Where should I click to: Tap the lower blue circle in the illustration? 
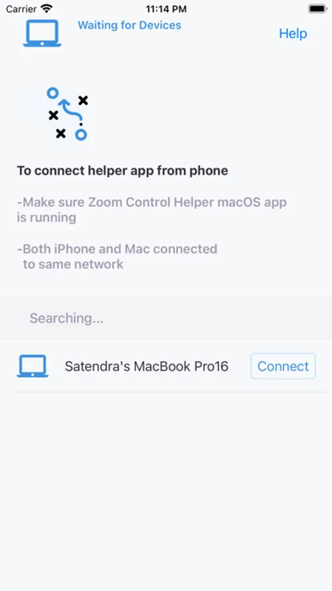coord(81,134)
